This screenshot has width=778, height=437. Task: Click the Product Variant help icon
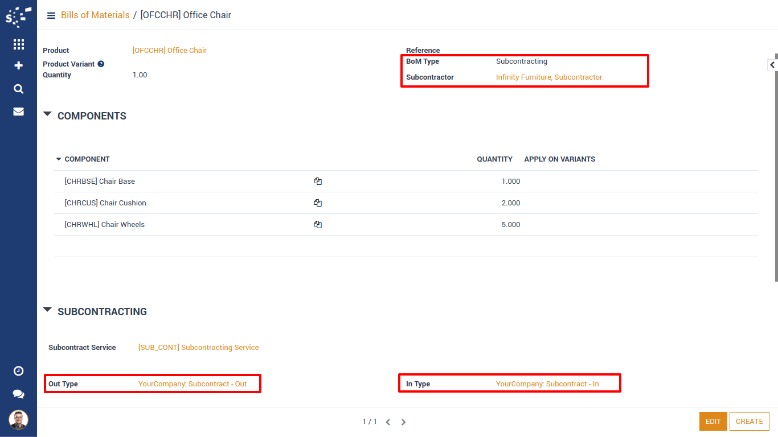click(x=101, y=64)
